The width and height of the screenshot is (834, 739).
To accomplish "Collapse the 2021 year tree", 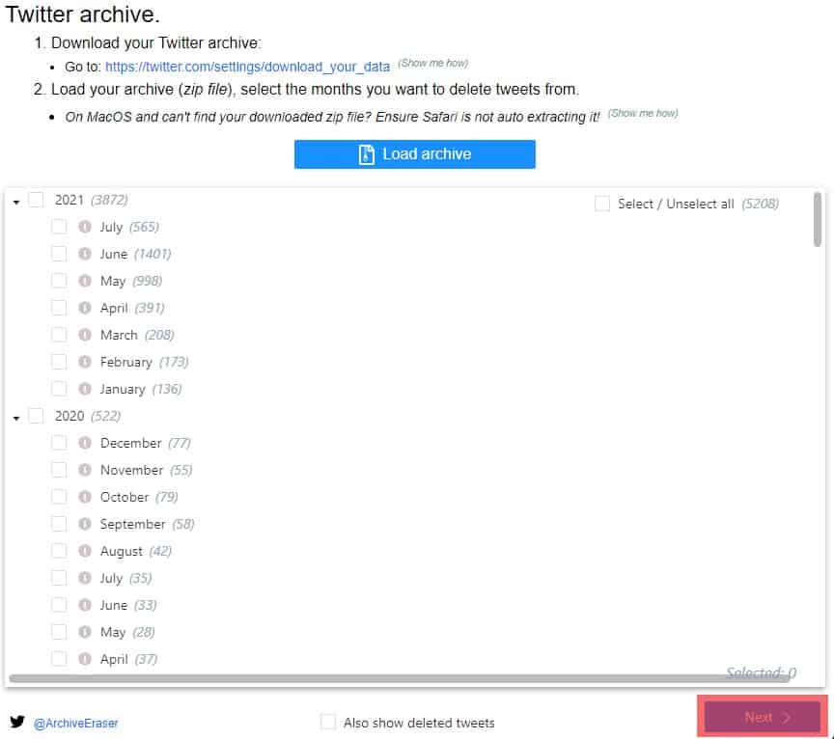I will point(16,203).
